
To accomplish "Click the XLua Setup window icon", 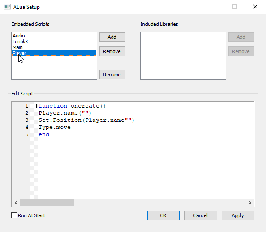I will point(7,7).
